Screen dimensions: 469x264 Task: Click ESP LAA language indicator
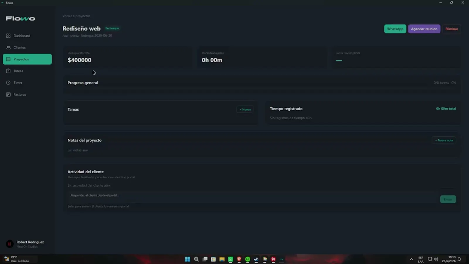pos(421,260)
